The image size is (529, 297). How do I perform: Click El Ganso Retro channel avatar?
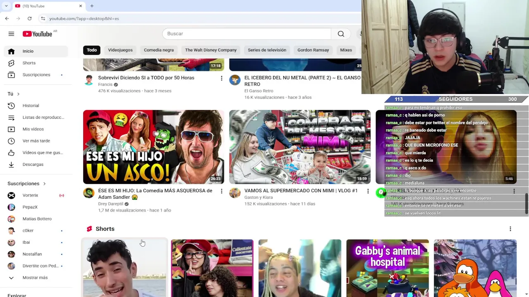point(235,80)
